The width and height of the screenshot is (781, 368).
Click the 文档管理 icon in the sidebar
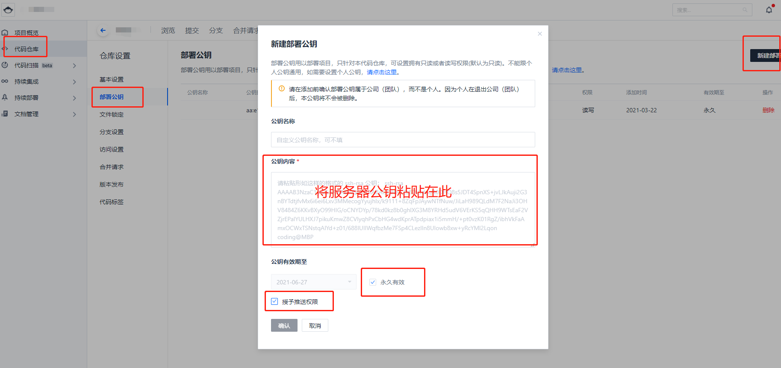point(5,114)
